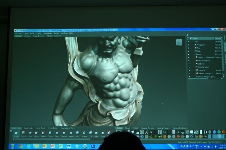
Task: Pick the parentheses-shaped stamp
Action: pos(205,132)
